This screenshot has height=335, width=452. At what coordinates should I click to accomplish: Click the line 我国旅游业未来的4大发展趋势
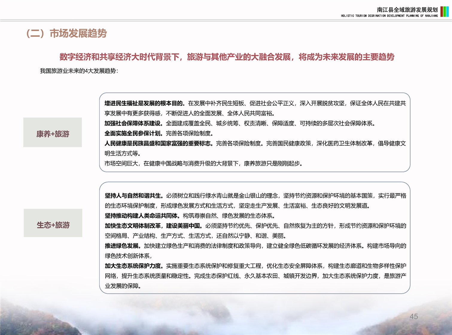click(79, 71)
